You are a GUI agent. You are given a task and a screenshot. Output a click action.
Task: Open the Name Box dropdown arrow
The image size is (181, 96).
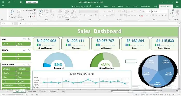click(x=13, y=24)
